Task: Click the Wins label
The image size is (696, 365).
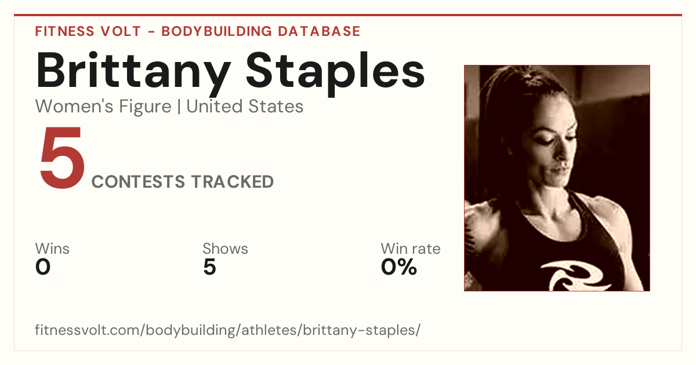Action: (52, 249)
